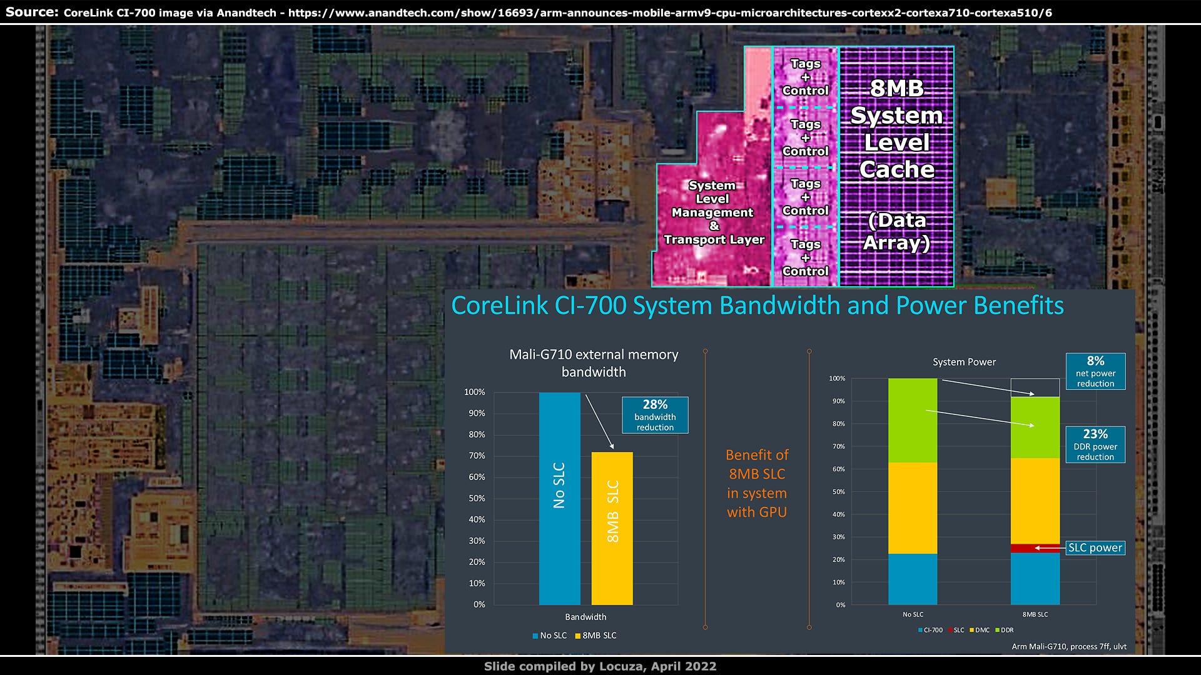
Task: Click 'CI-700' legend entry under power chart
Action: pyautogui.click(x=931, y=630)
